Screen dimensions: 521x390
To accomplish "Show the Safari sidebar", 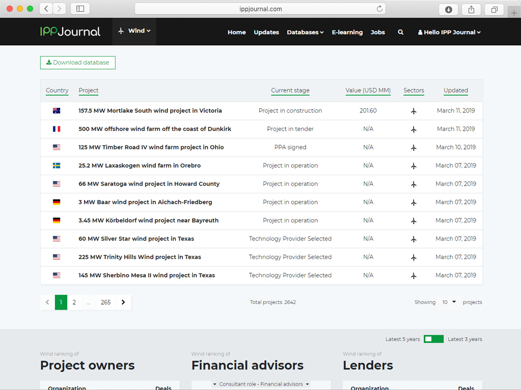I will (x=80, y=9).
